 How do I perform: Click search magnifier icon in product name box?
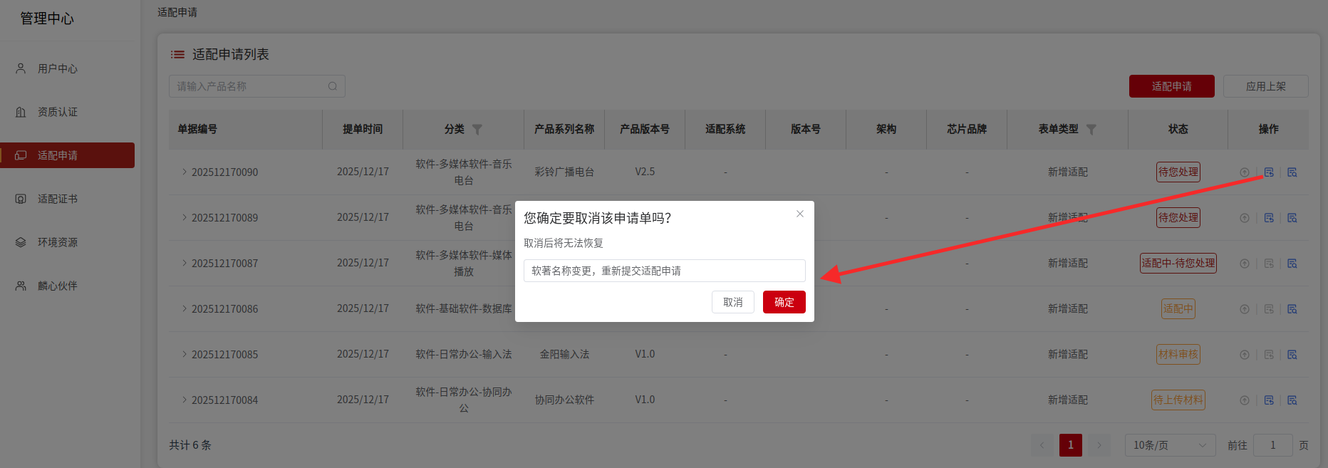(333, 86)
